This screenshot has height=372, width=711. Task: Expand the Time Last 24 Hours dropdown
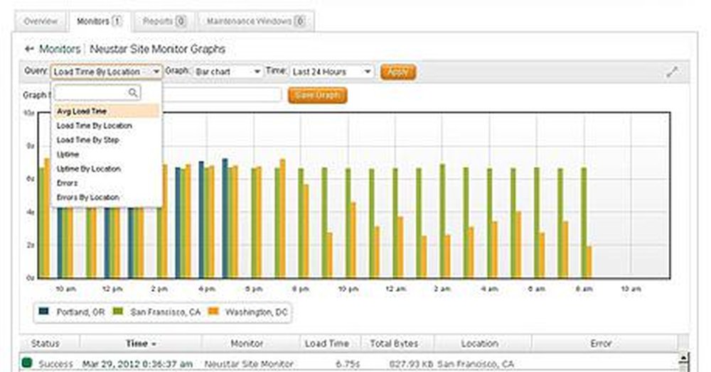[x=331, y=72]
